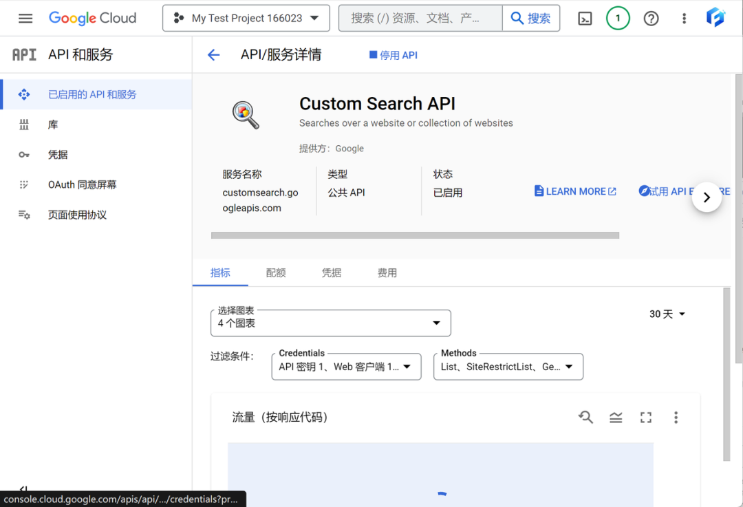The height and width of the screenshot is (507, 743).
Task: Open the Credentials filter dropdown
Action: click(346, 367)
